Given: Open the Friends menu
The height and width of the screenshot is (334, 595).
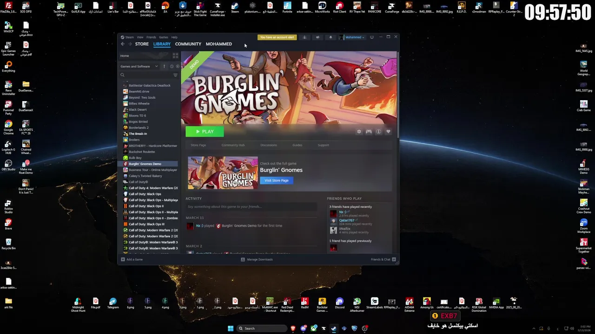Looking at the screenshot, I should 151,37.
